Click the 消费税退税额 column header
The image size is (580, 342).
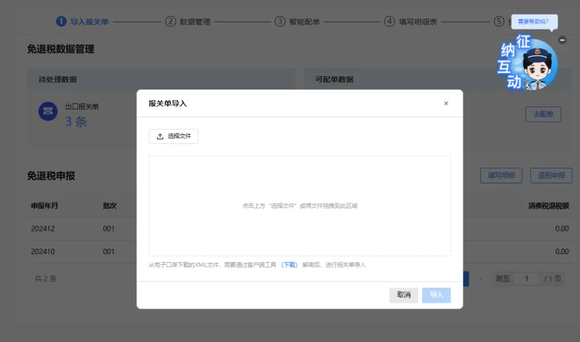pos(548,206)
